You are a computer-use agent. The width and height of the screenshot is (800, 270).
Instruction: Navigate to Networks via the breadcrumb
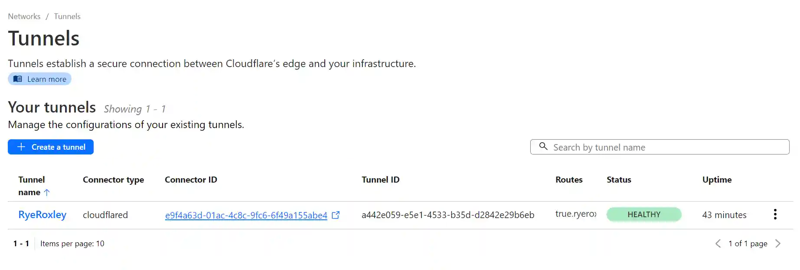[x=24, y=16]
